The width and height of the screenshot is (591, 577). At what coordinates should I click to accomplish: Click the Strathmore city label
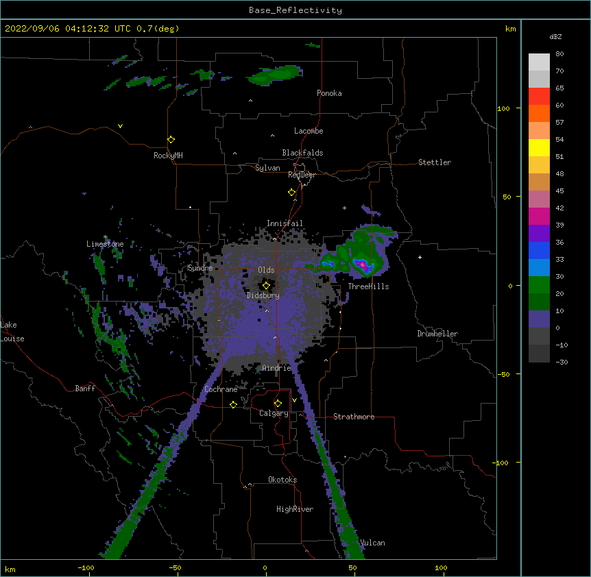click(354, 417)
